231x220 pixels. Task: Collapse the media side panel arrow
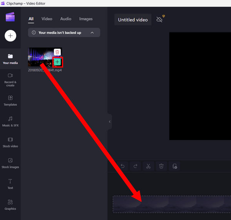pyautogui.click(x=110, y=122)
